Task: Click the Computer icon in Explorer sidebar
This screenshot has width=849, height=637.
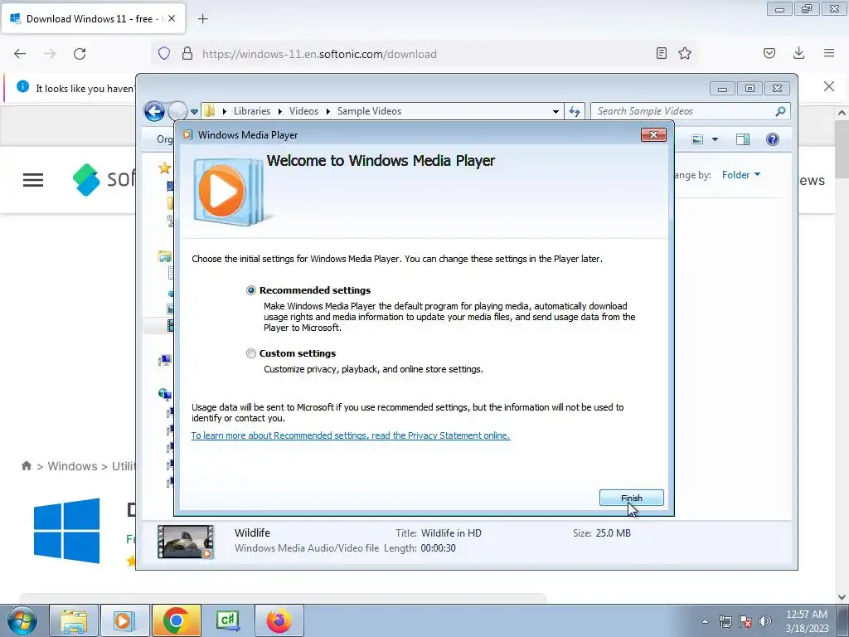Action: point(165,360)
